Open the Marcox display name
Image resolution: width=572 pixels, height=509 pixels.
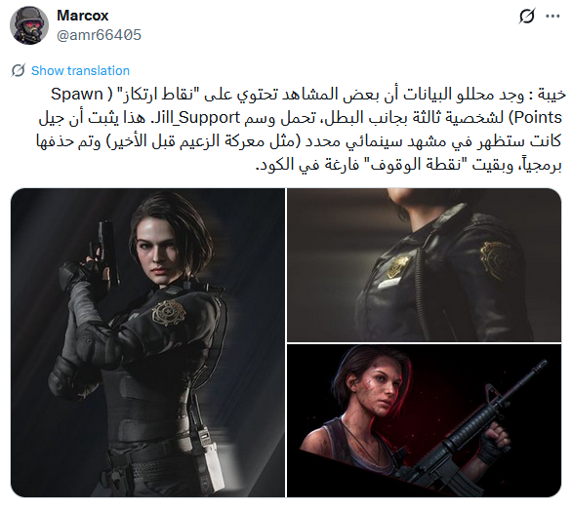pyautogui.click(x=83, y=16)
